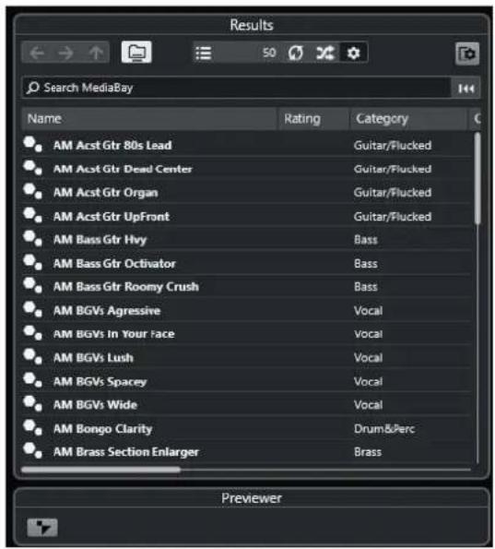Click preset icon beside AM BGVs Lush
Screen dimensions: 495x549
pos(32,357)
